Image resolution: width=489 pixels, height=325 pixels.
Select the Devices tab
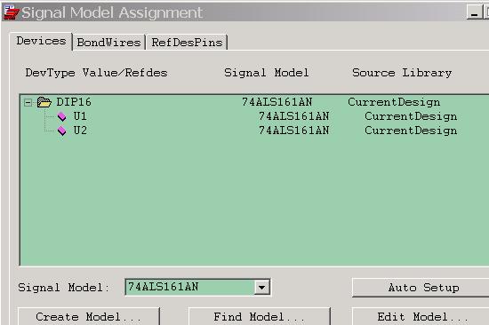pyautogui.click(x=41, y=41)
